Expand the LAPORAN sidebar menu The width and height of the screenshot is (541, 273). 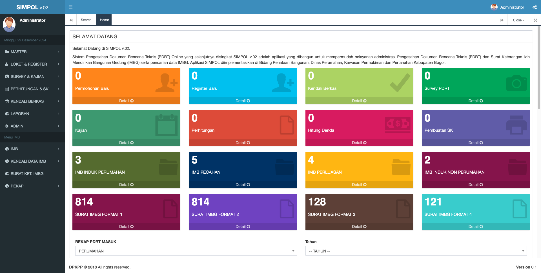(x=32, y=114)
